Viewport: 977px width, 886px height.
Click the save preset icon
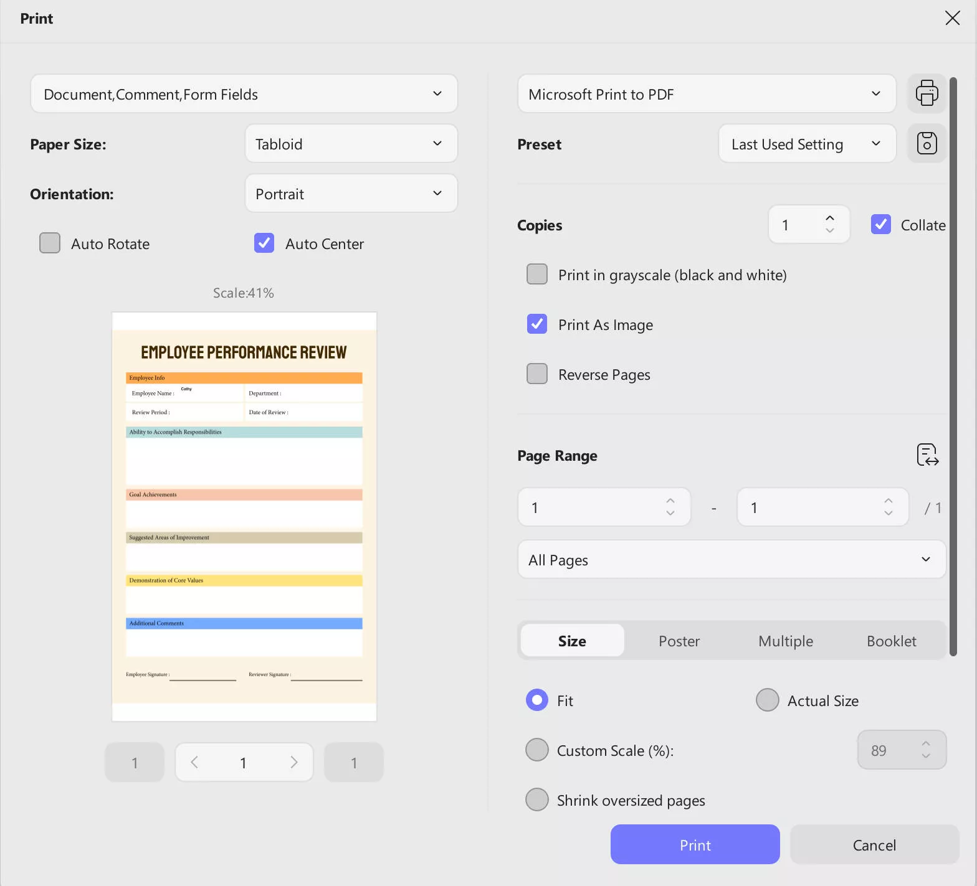tap(927, 143)
